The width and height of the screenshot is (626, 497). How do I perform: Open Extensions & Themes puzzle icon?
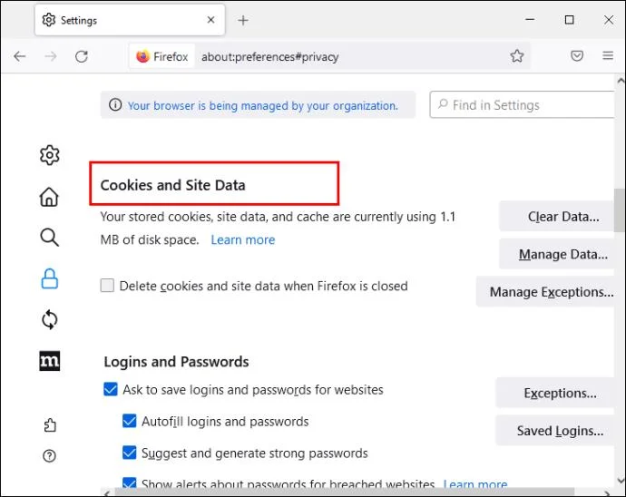click(50, 425)
